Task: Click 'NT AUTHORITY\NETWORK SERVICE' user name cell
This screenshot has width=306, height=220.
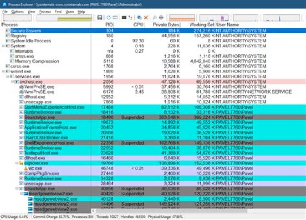Action: [254, 92]
